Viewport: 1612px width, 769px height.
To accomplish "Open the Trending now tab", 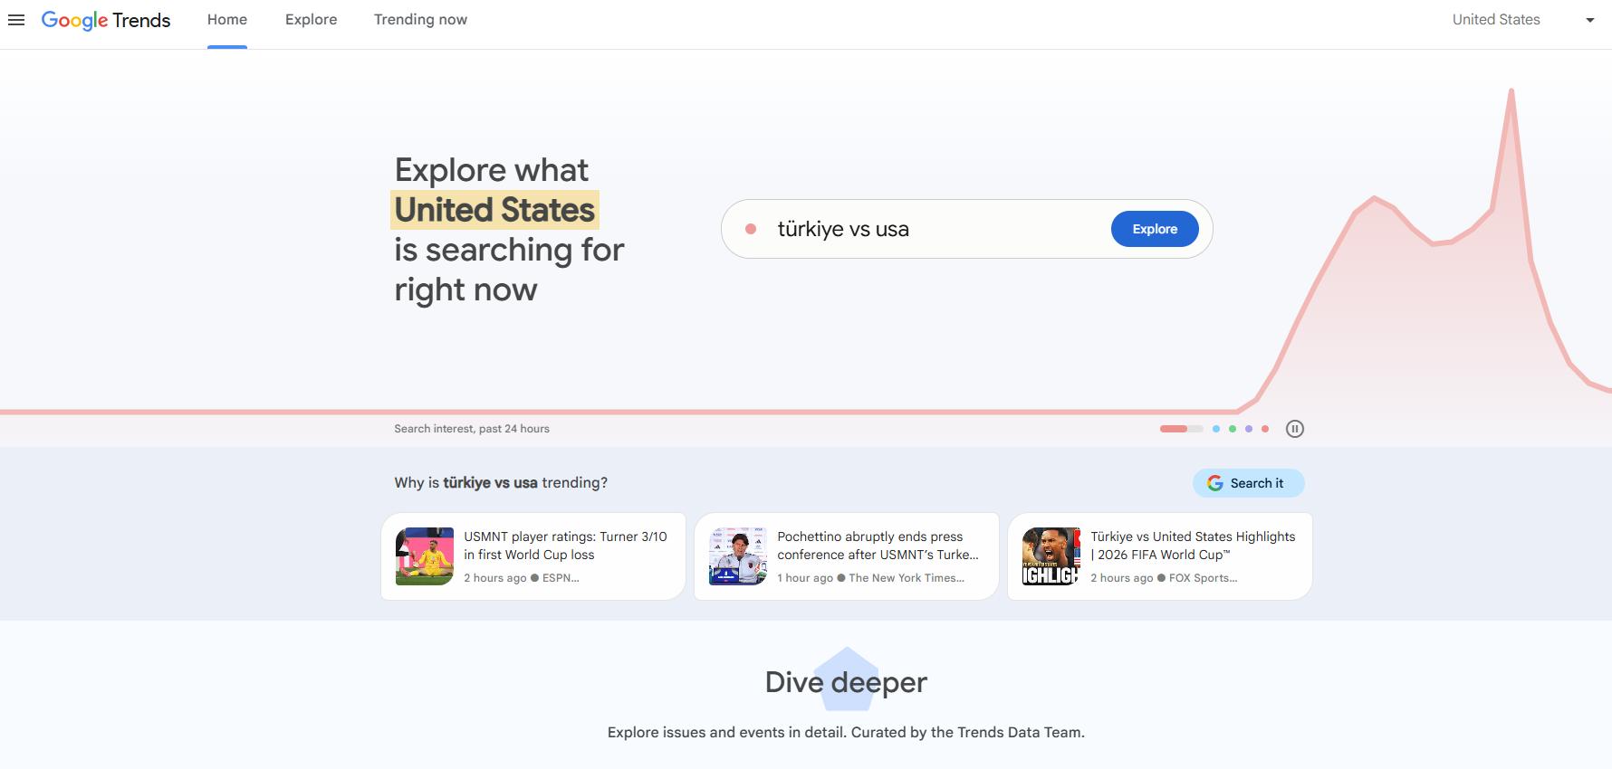I will click(420, 20).
